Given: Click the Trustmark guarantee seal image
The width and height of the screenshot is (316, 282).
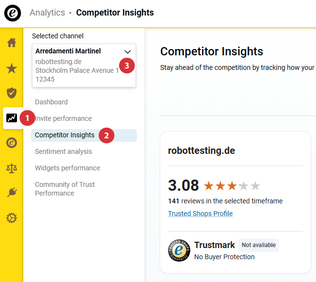Looking at the screenshot, I should (179, 250).
